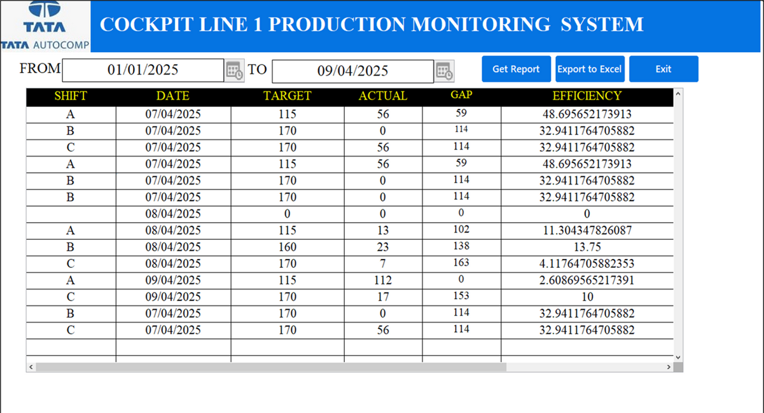
Task: Click the table's scroll up arrow
Action: click(677, 94)
